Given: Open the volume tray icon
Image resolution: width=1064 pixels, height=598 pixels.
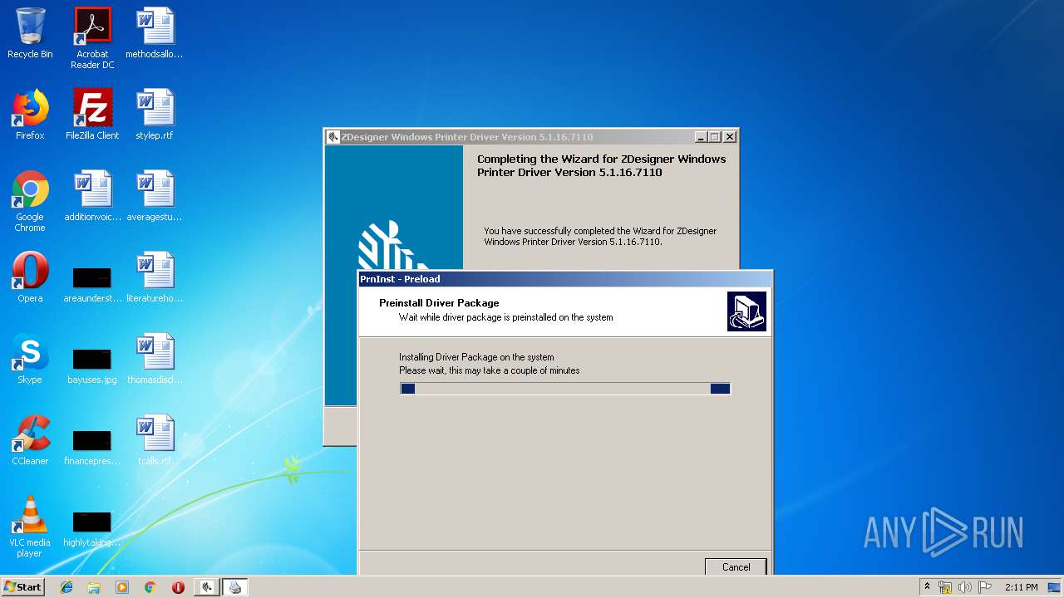Looking at the screenshot, I should coord(965,587).
